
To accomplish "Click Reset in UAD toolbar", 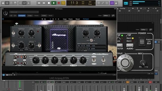I will [78, 19].
